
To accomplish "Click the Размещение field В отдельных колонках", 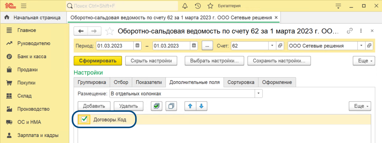I will coord(182,93).
